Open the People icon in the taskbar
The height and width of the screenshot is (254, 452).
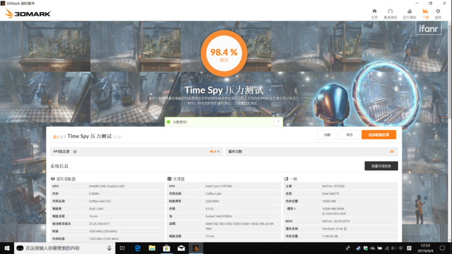(x=348, y=248)
